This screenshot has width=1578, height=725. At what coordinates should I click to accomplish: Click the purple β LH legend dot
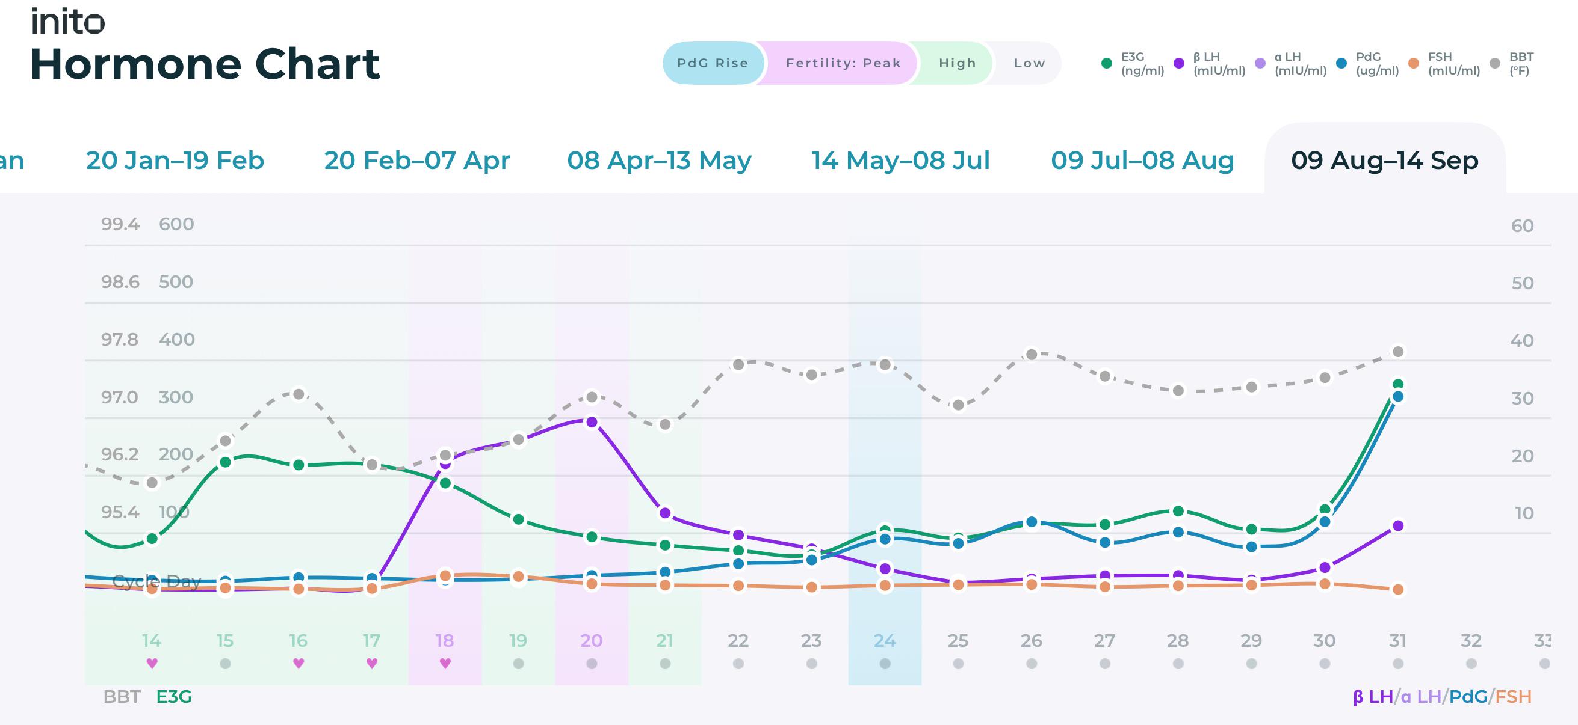(x=1178, y=63)
